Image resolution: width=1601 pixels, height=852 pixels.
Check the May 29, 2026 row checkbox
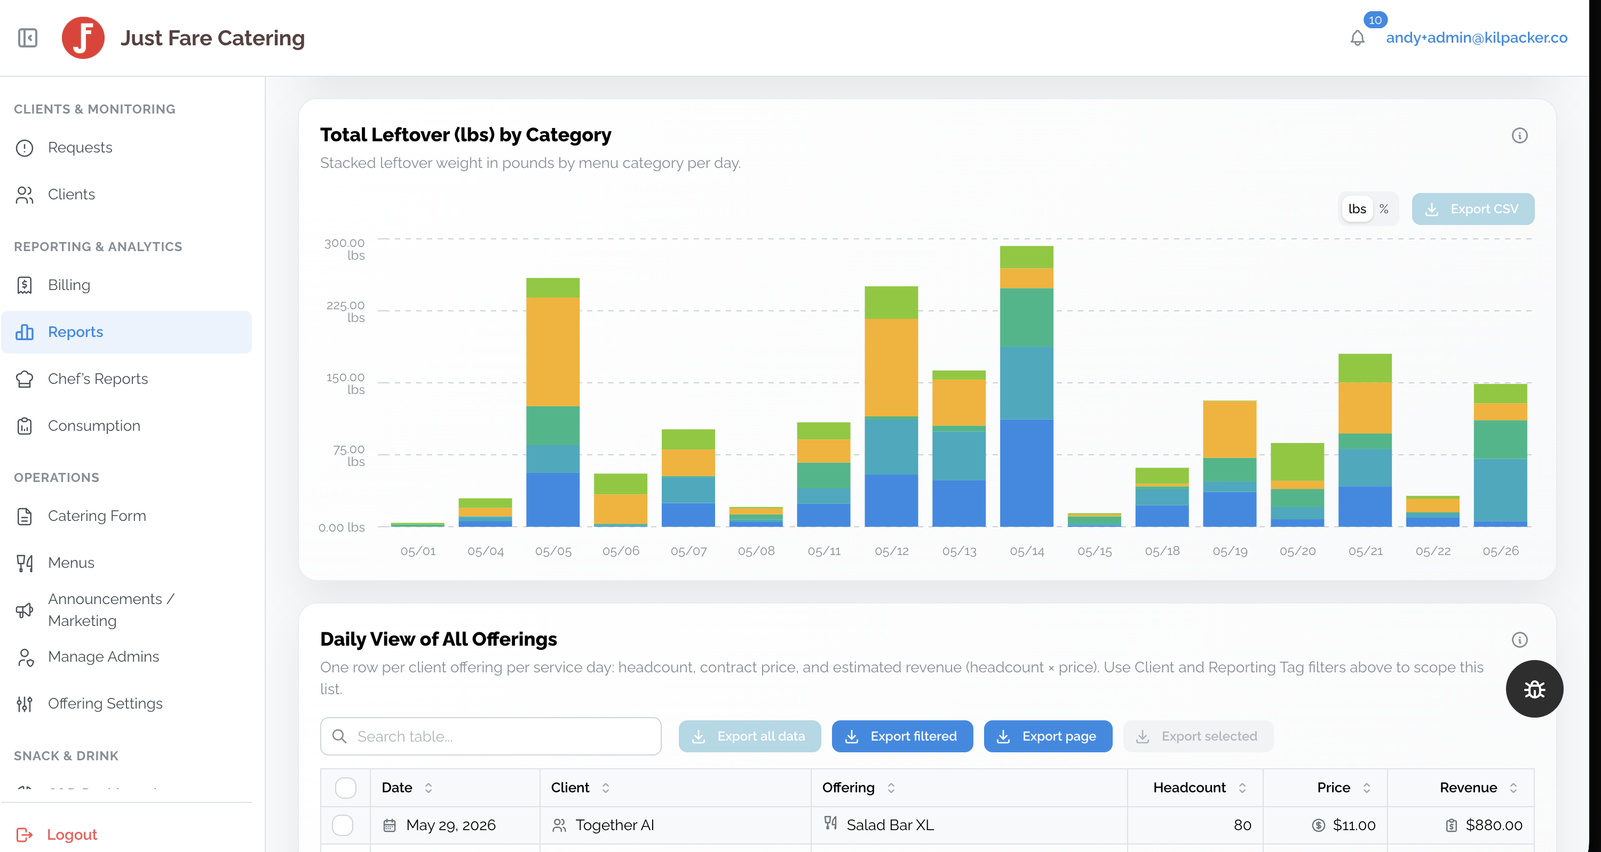343,825
